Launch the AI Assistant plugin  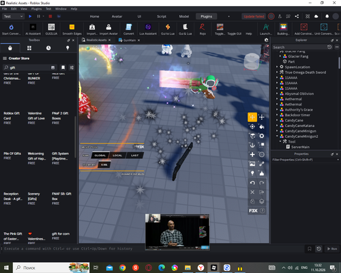[x=33, y=29]
